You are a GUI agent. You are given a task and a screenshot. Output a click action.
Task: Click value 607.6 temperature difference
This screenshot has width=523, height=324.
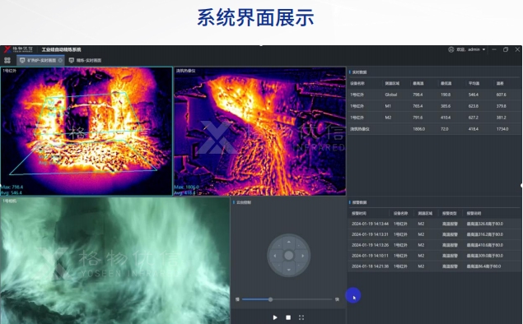click(501, 95)
